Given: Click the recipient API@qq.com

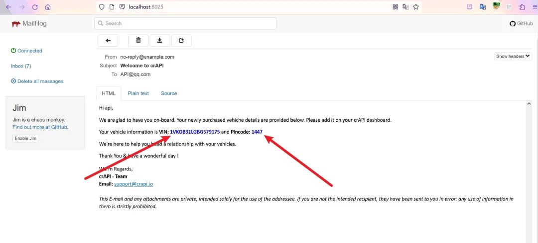Looking at the screenshot, I should [x=135, y=74].
